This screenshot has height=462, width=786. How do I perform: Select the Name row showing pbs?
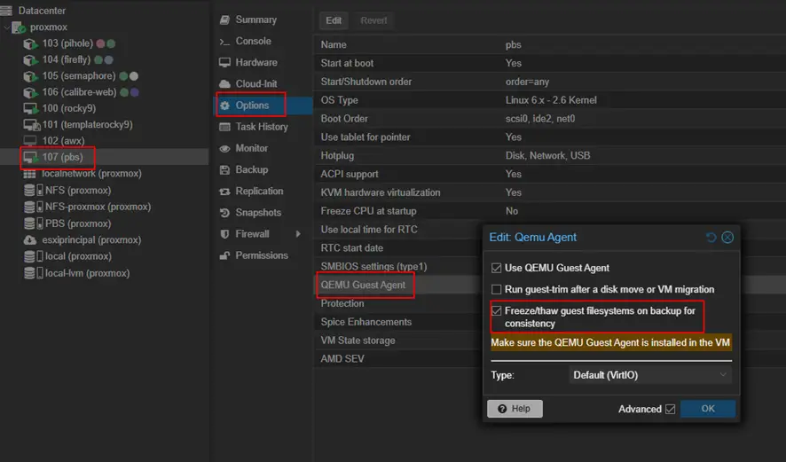pyautogui.click(x=550, y=44)
